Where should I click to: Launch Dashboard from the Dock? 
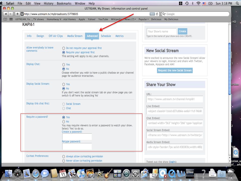(x=18, y=174)
